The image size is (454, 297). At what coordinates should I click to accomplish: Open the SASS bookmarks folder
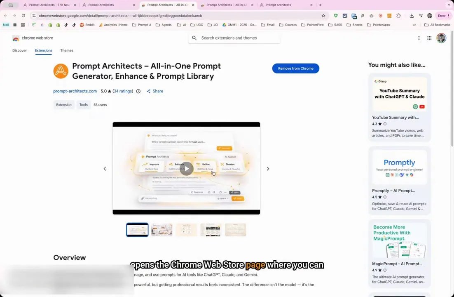click(x=335, y=25)
